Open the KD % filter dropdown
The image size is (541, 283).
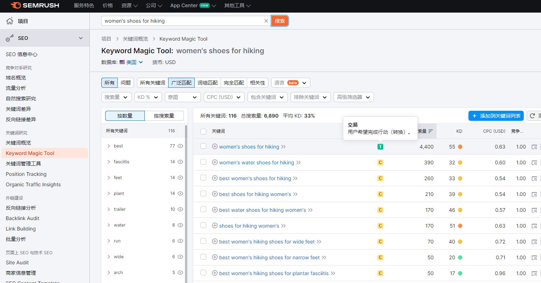[x=148, y=97]
